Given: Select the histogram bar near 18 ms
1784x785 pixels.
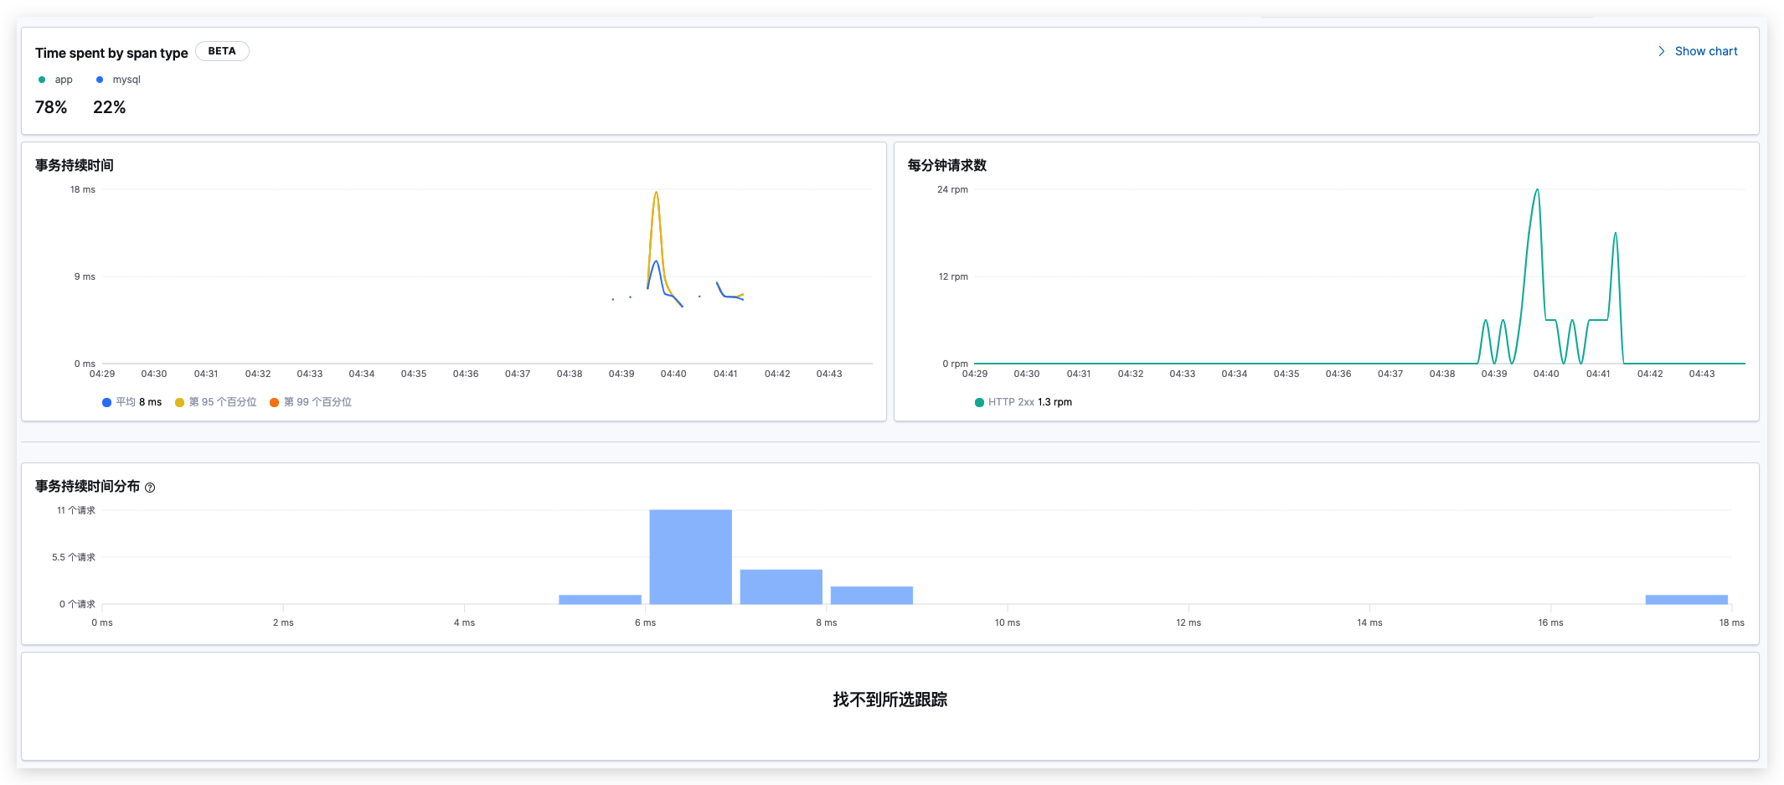Looking at the screenshot, I should pyautogui.click(x=1686, y=599).
